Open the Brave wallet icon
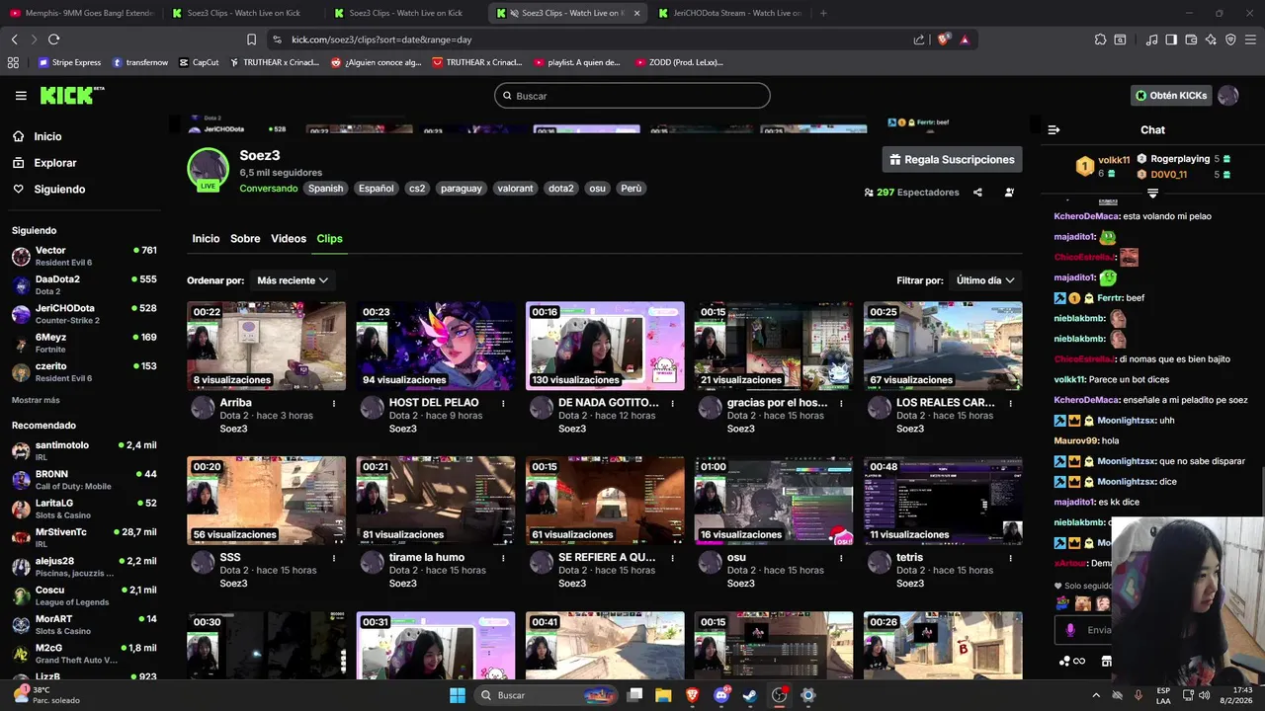Viewport: 1265px width, 711px height. tap(1191, 39)
